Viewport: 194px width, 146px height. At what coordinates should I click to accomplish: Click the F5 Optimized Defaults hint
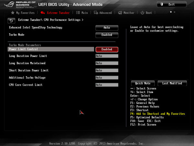click(x=147, y=117)
